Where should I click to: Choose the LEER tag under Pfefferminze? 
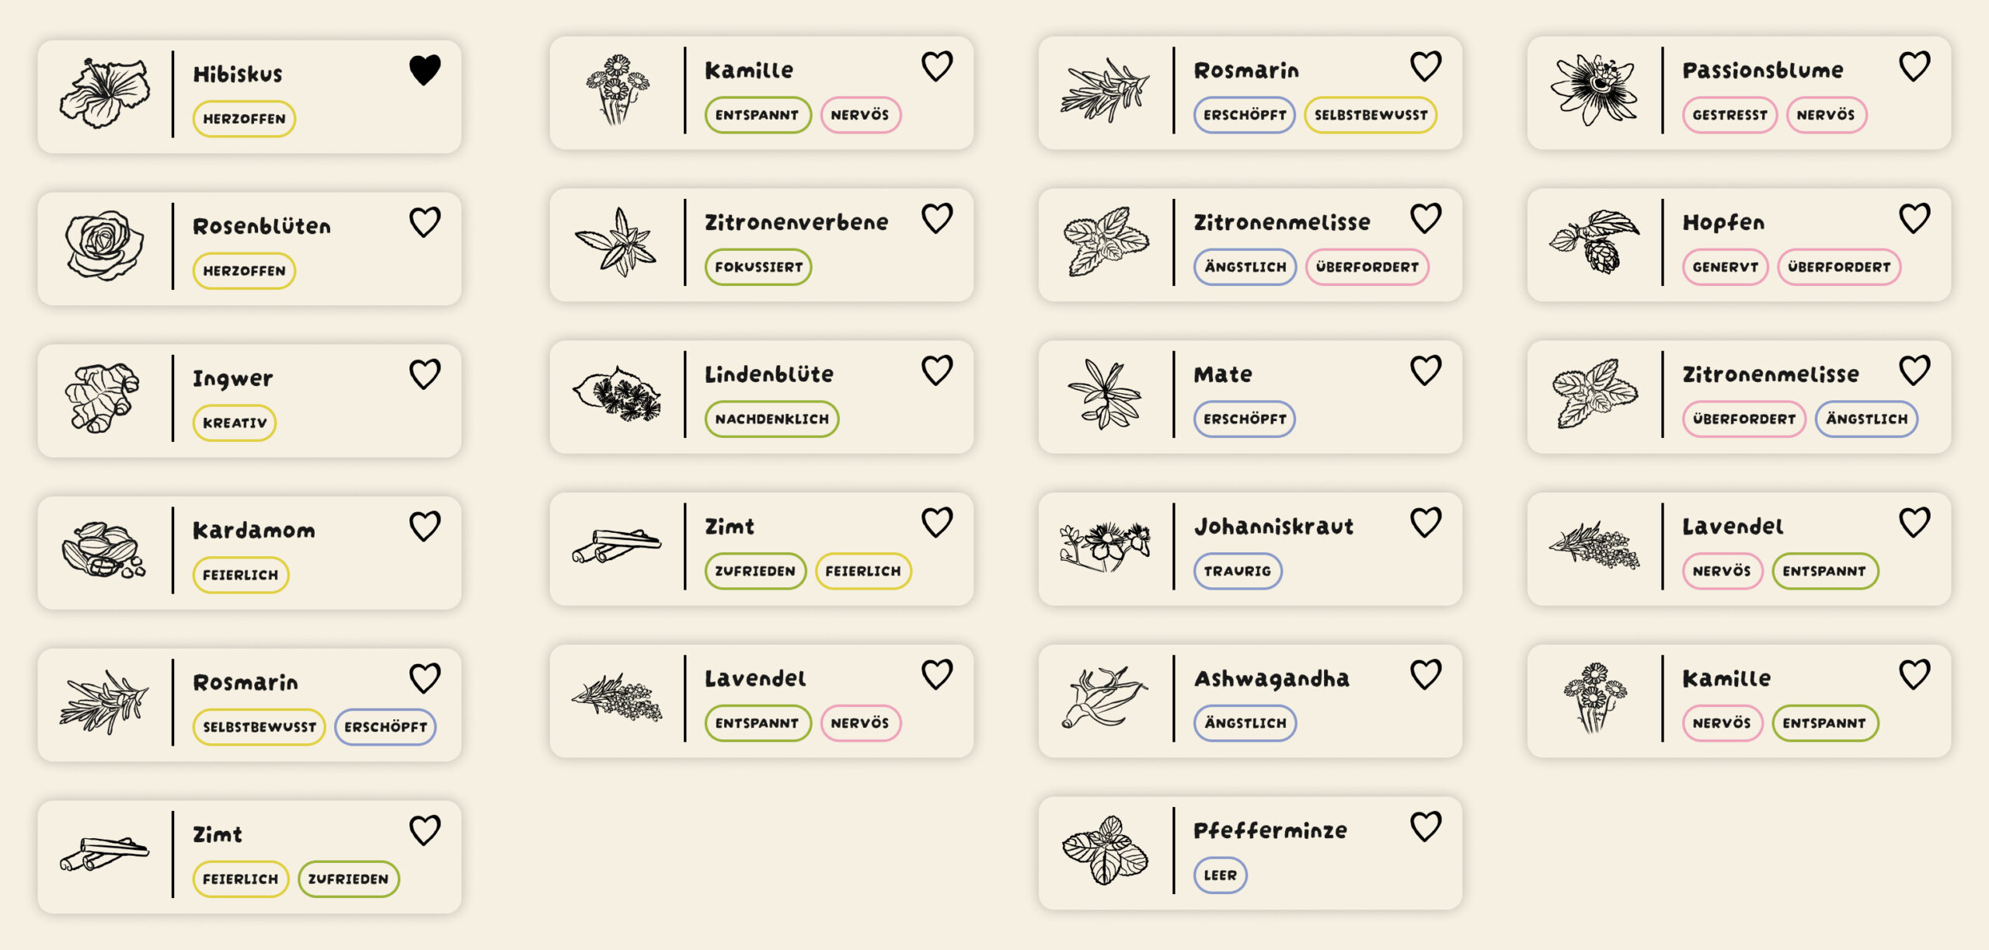coord(1220,875)
